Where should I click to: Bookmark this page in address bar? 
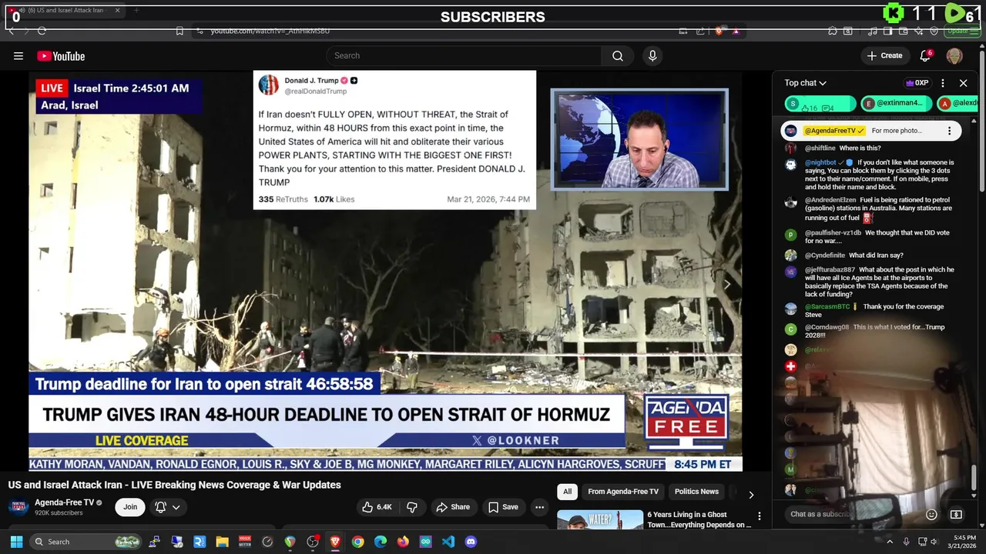coord(179,31)
